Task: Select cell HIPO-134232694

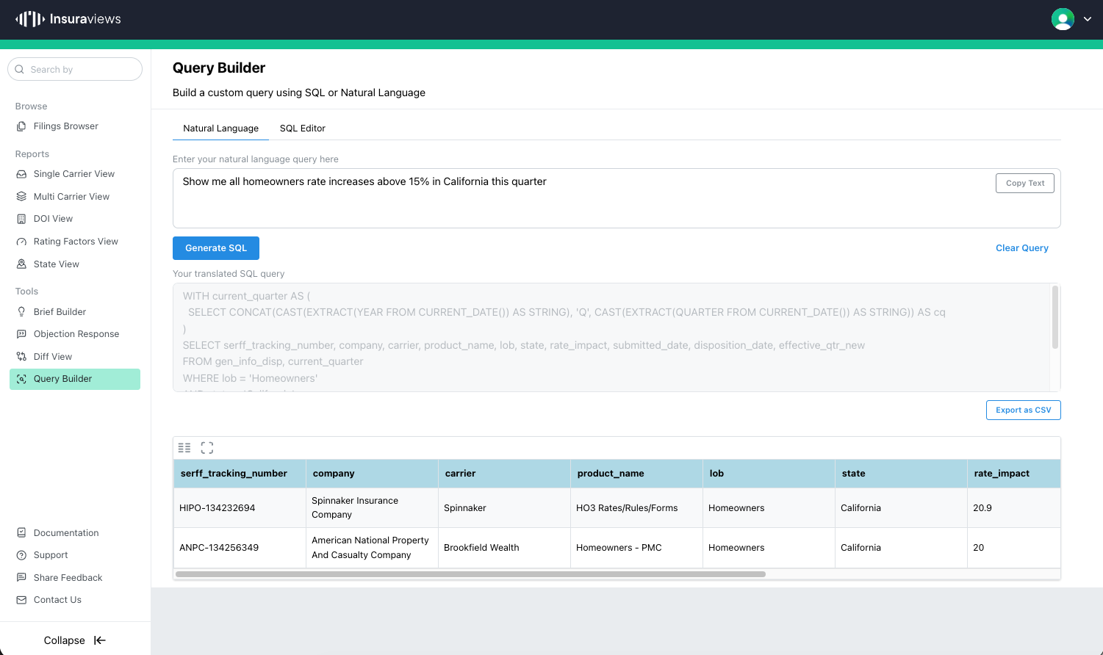Action: point(240,508)
